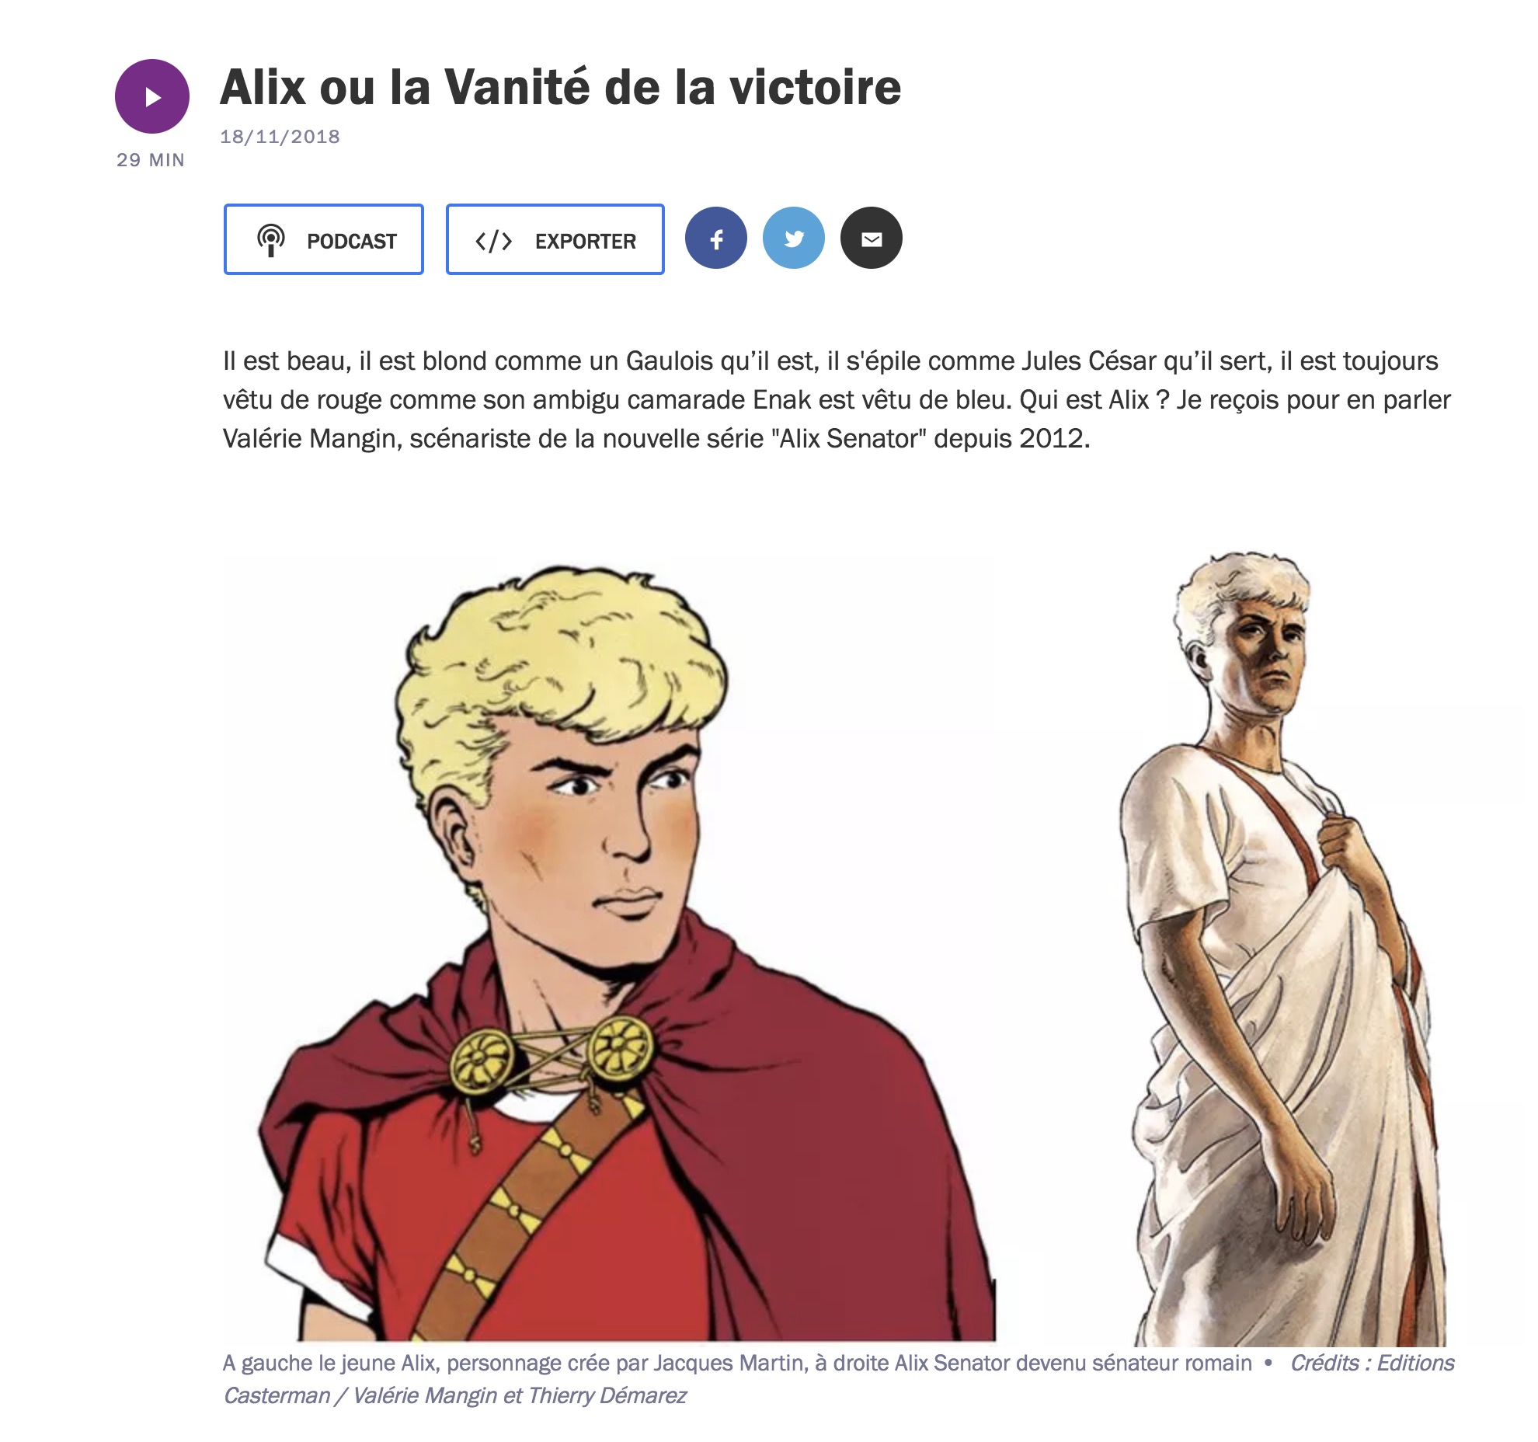
Task: Play the episode with the purple play button
Action: pyautogui.click(x=152, y=96)
